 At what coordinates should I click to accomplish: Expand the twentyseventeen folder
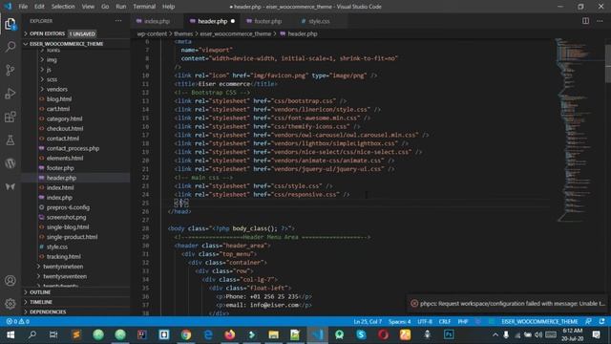(65, 276)
